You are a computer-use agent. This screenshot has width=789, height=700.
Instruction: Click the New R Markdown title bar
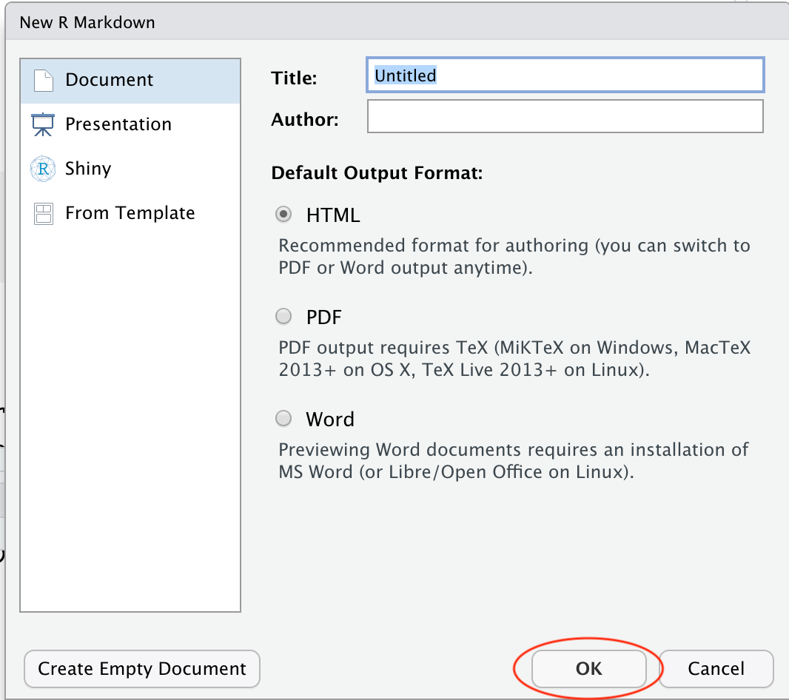[394, 22]
